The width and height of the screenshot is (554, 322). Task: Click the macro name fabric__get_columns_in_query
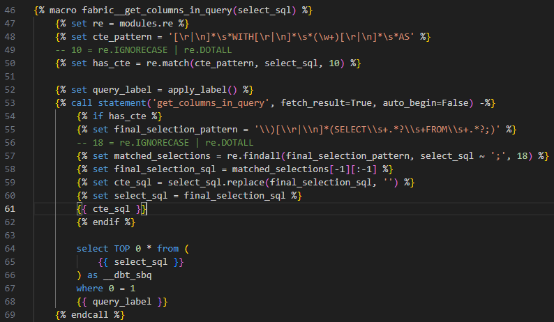click(x=157, y=10)
